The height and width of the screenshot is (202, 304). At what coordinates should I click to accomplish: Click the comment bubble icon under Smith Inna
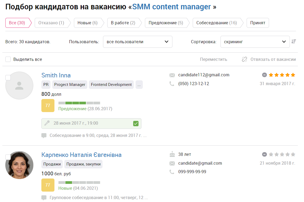[x=44, y=136]
